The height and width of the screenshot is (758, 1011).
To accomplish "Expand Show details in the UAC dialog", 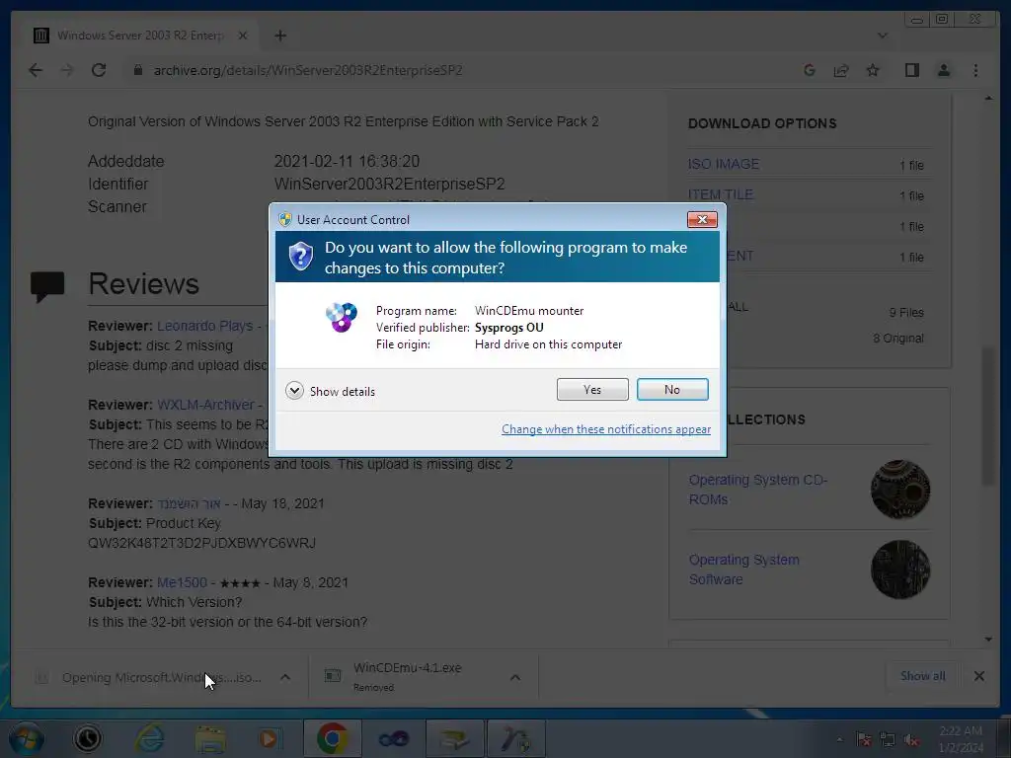I will (x=330, y=391).
